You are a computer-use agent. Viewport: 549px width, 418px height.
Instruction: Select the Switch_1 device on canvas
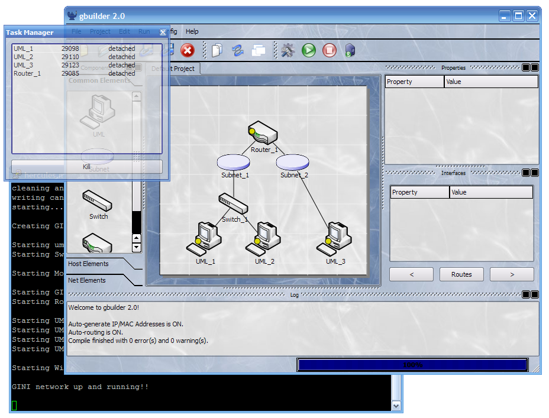coord(233,204)
